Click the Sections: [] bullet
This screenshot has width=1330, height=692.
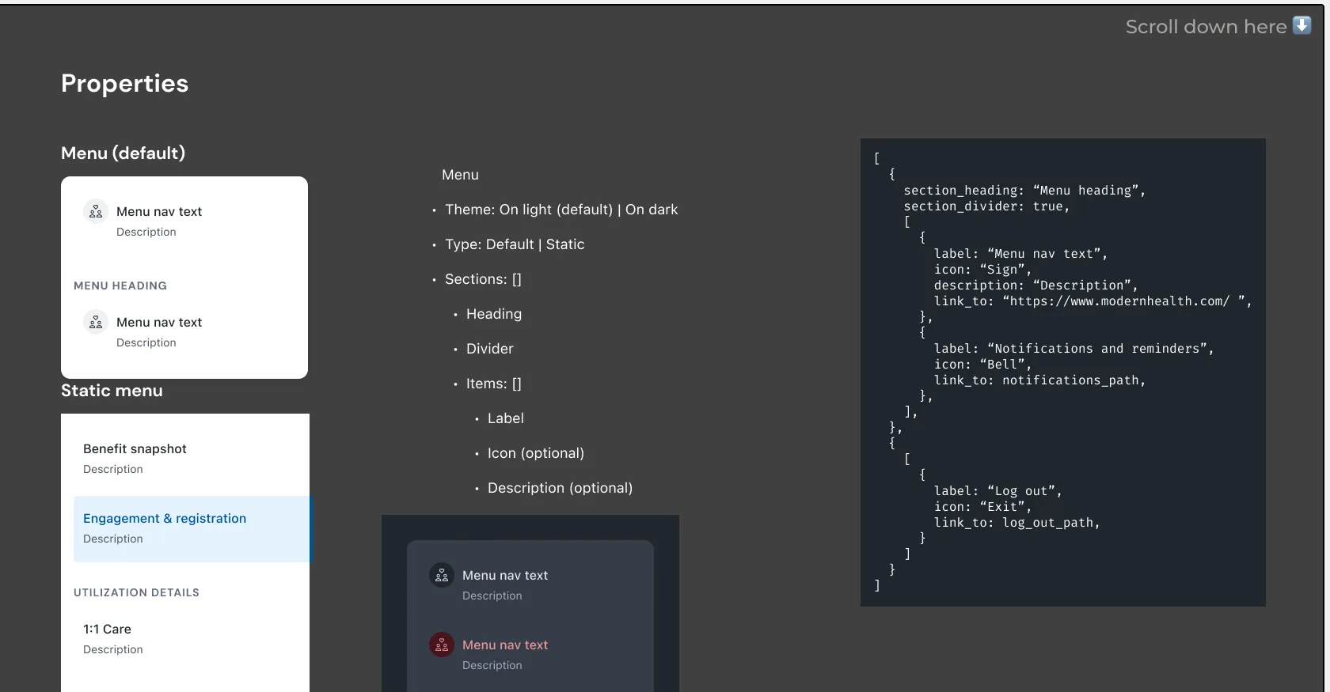(483, 279)
